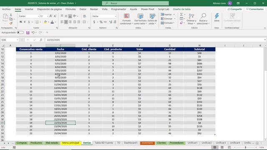The height and width of the screenshot is (150, 267).
Task: Increase font size with the larger A icon
Action: [x=51, y=16]
